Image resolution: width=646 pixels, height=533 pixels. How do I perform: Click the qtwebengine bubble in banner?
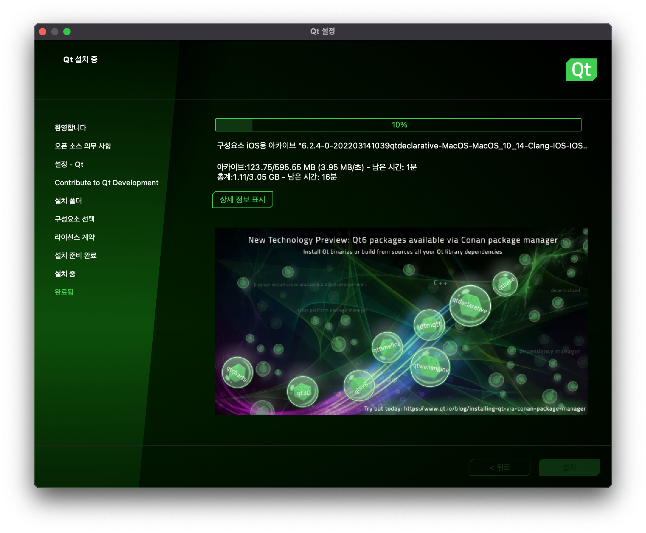(430, 367)
